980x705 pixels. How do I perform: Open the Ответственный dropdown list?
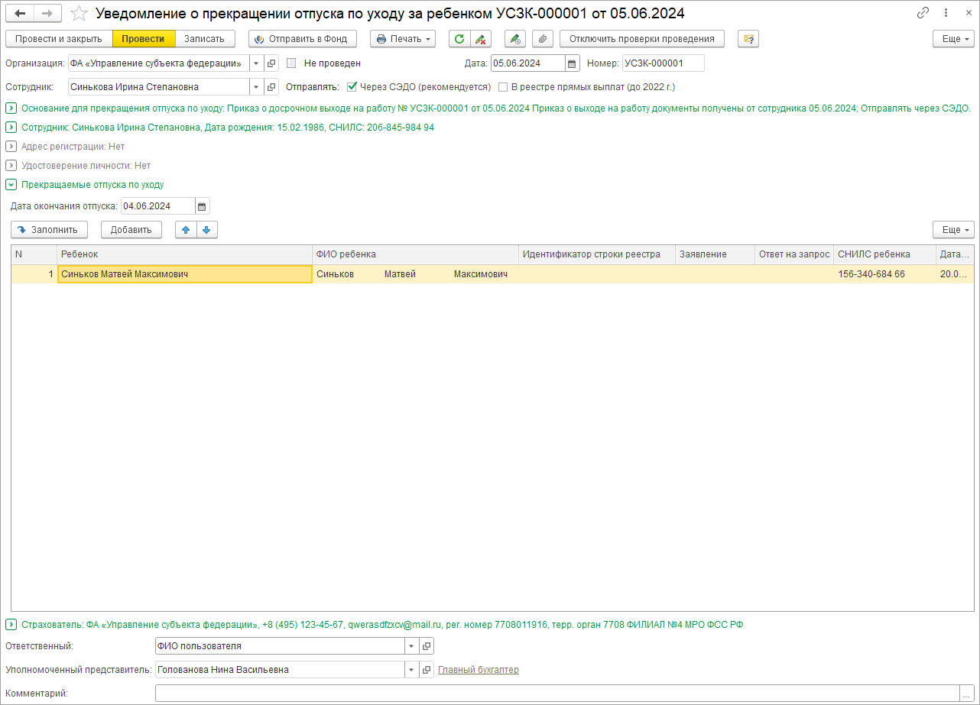point(412,646)
